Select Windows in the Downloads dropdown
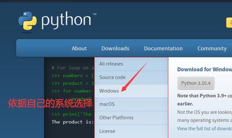 131,91
